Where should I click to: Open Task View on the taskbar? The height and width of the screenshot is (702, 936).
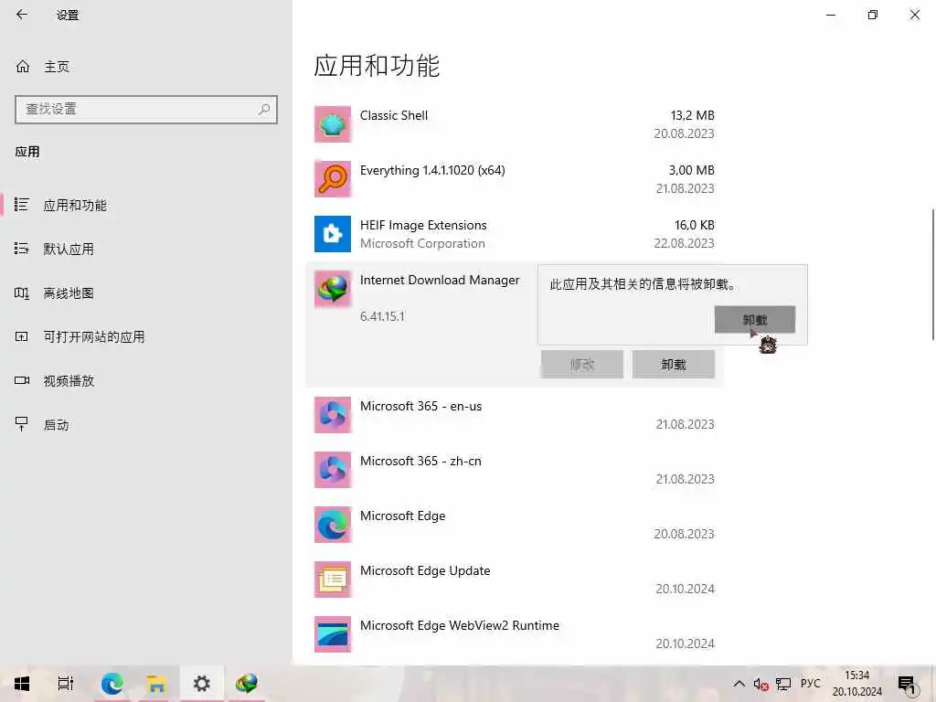pos(66,684)
